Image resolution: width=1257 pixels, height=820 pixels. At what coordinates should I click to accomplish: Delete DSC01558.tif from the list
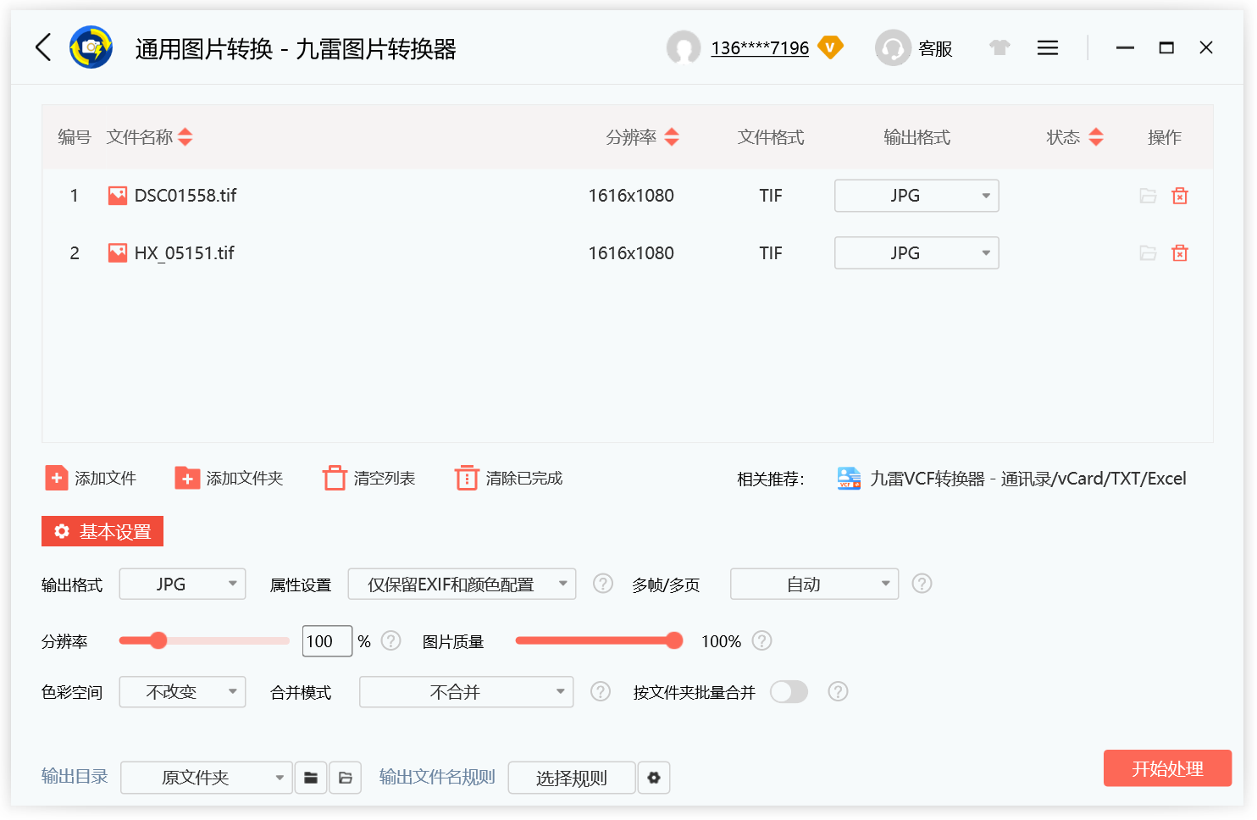pyautogui.click(x=1180, y=196)
